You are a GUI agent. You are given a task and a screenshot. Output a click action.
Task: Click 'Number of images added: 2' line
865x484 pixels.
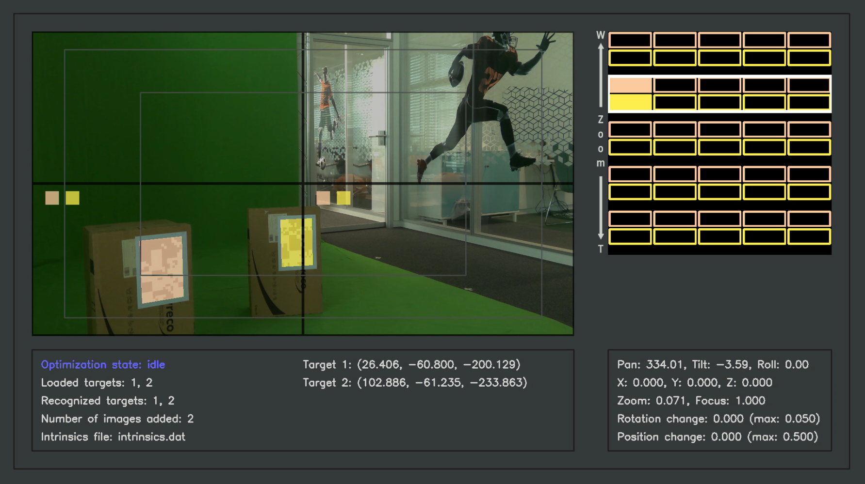117,419
